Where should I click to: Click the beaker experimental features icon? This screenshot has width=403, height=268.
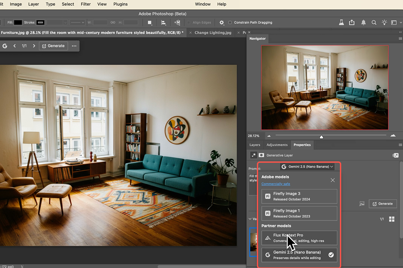point(341,22)
